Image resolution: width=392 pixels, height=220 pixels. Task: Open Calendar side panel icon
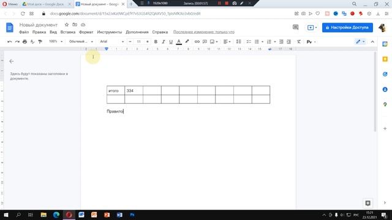click(385, 44)
